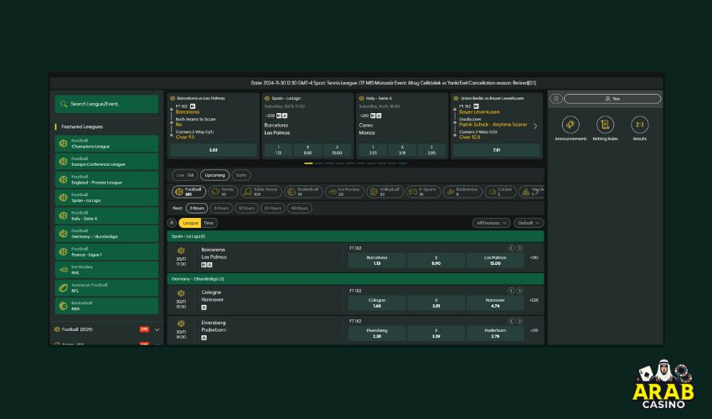Bet on Paderborn odds button
712x419 pixels.
[495, 334]
